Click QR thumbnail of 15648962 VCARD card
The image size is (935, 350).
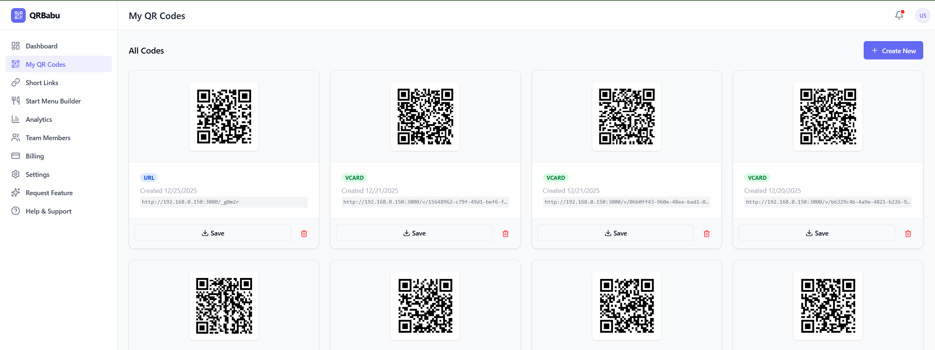pos(425,116)
